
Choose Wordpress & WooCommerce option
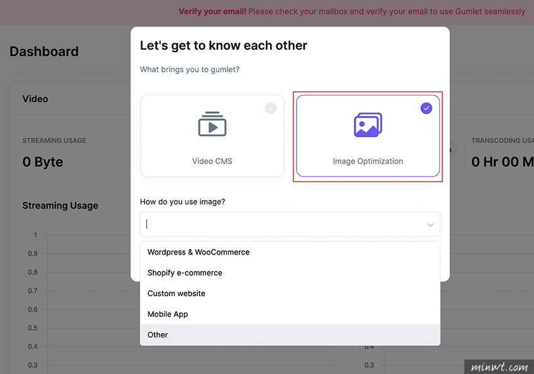tap(290, 252)
